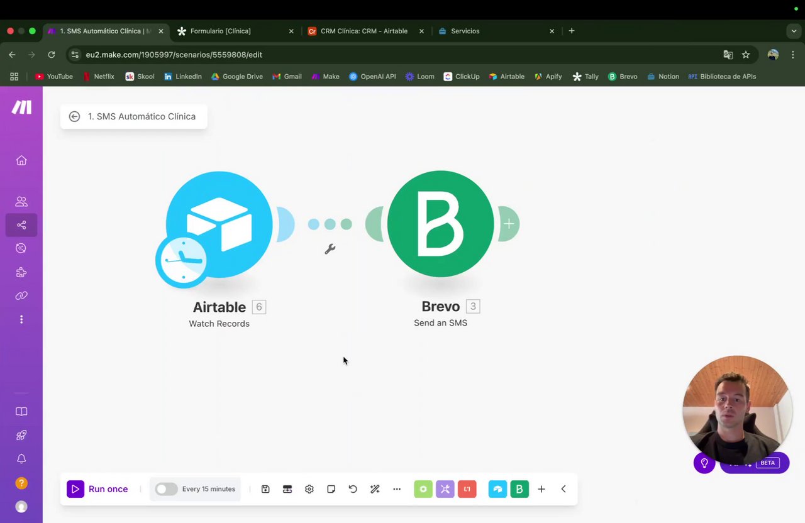Add another module after Brevo
805x523 pixels.
[x=509, y=224]
